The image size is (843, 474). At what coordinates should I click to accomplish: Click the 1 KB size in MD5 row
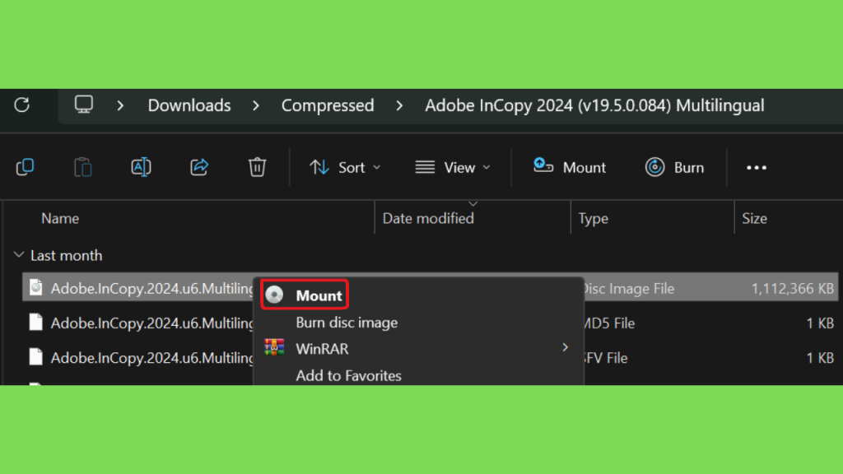[820, 323]
